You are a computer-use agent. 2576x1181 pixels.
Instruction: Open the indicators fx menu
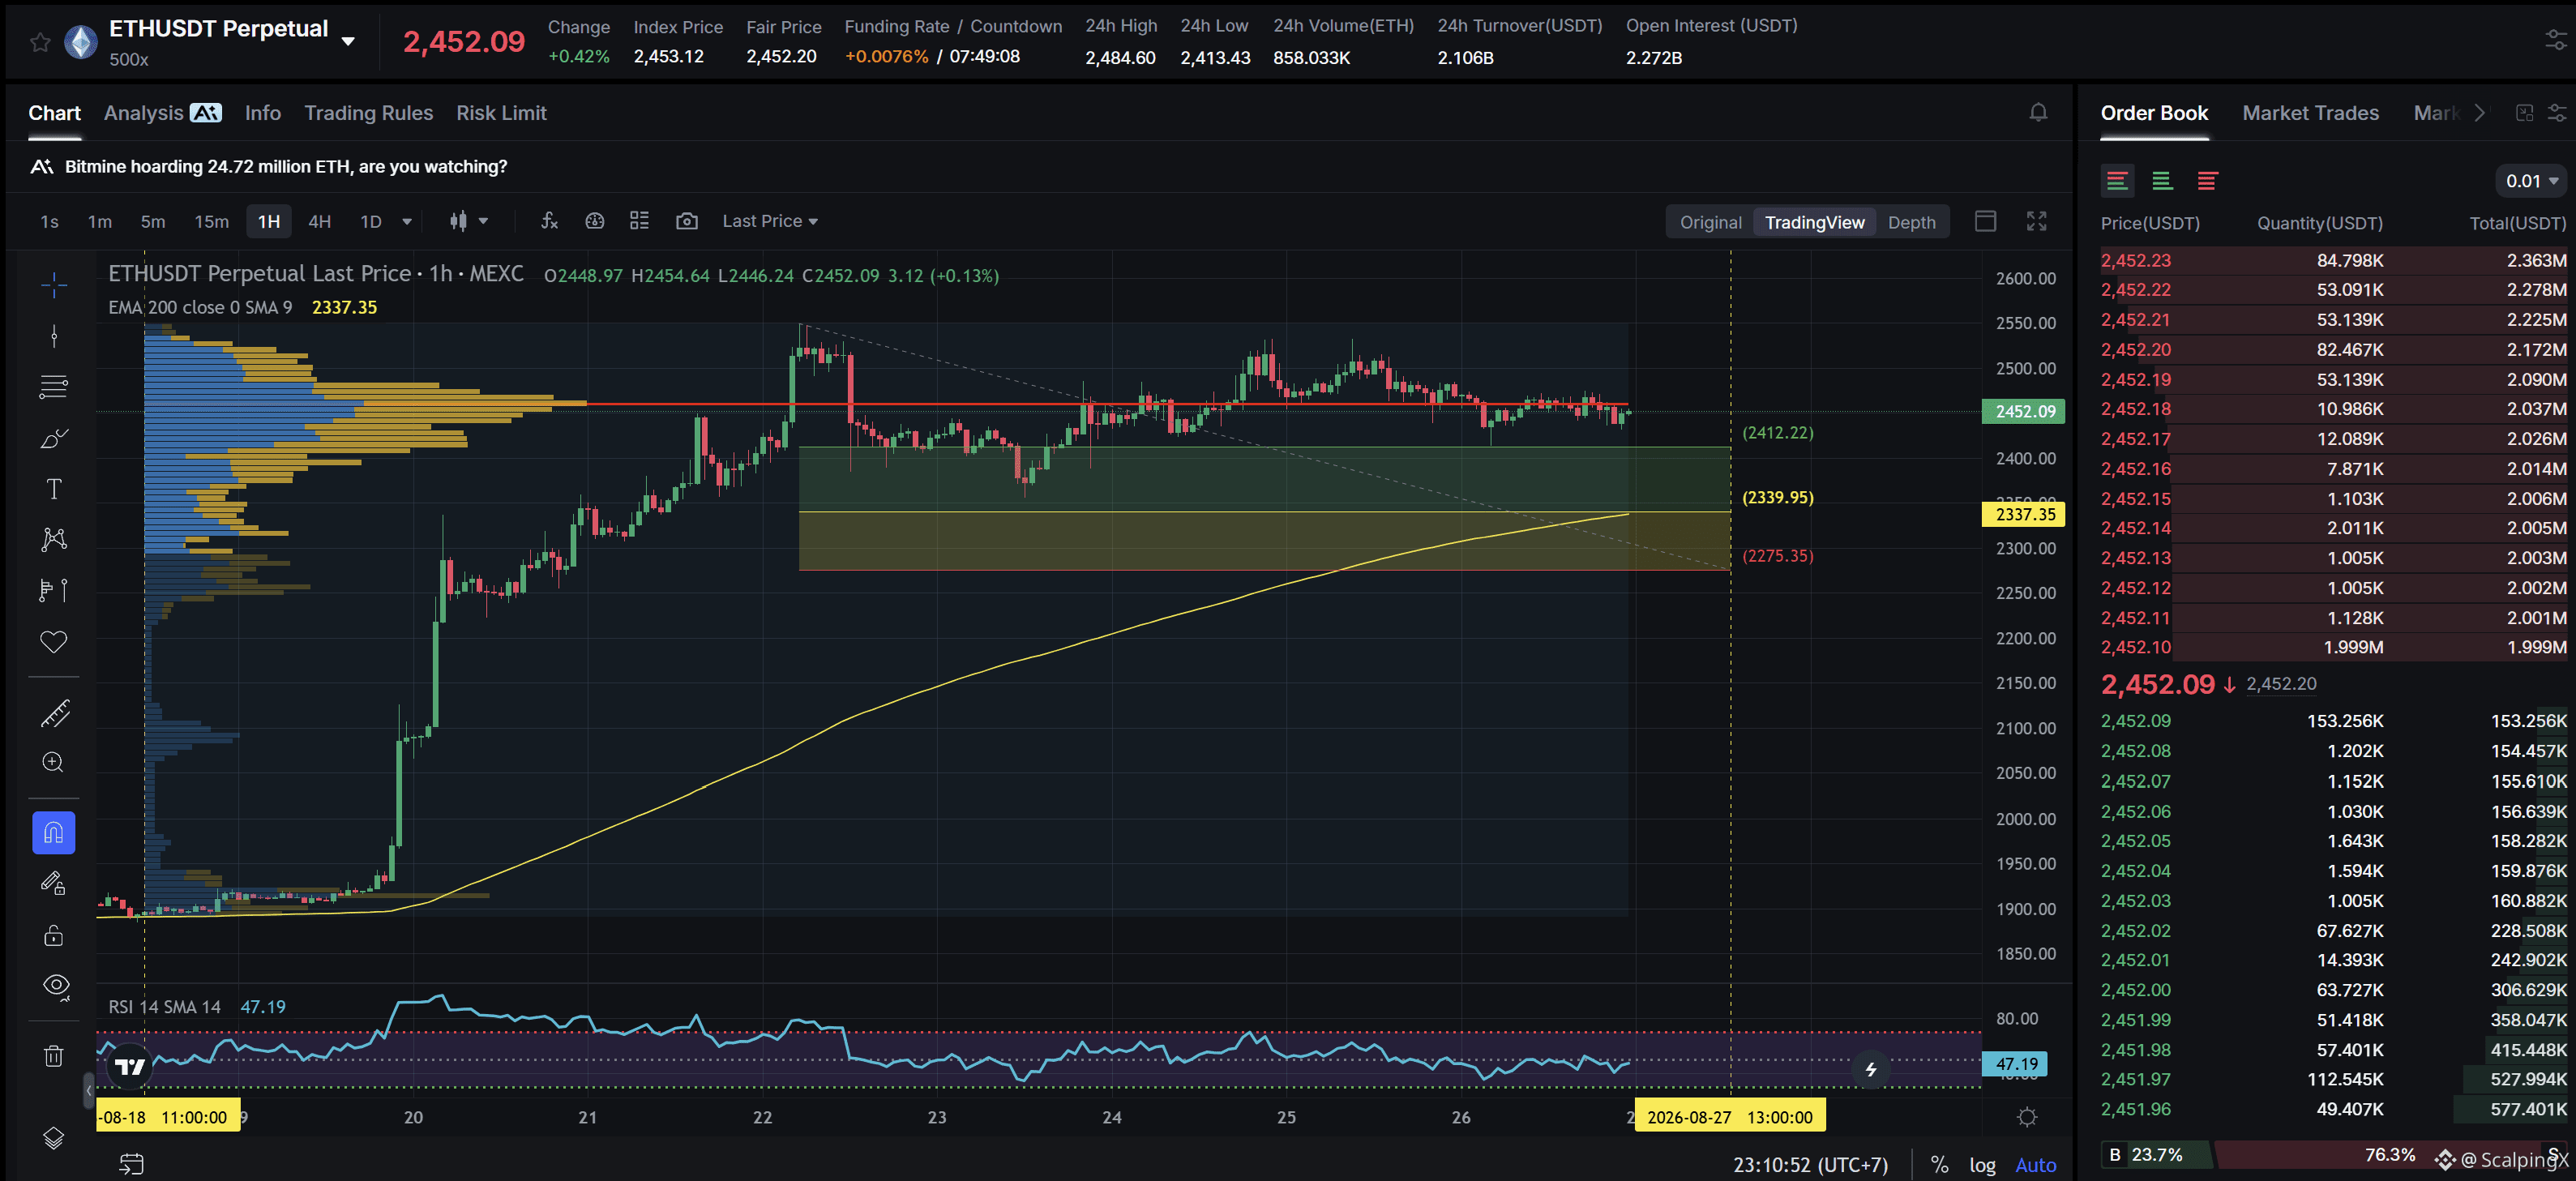[549, 221]
